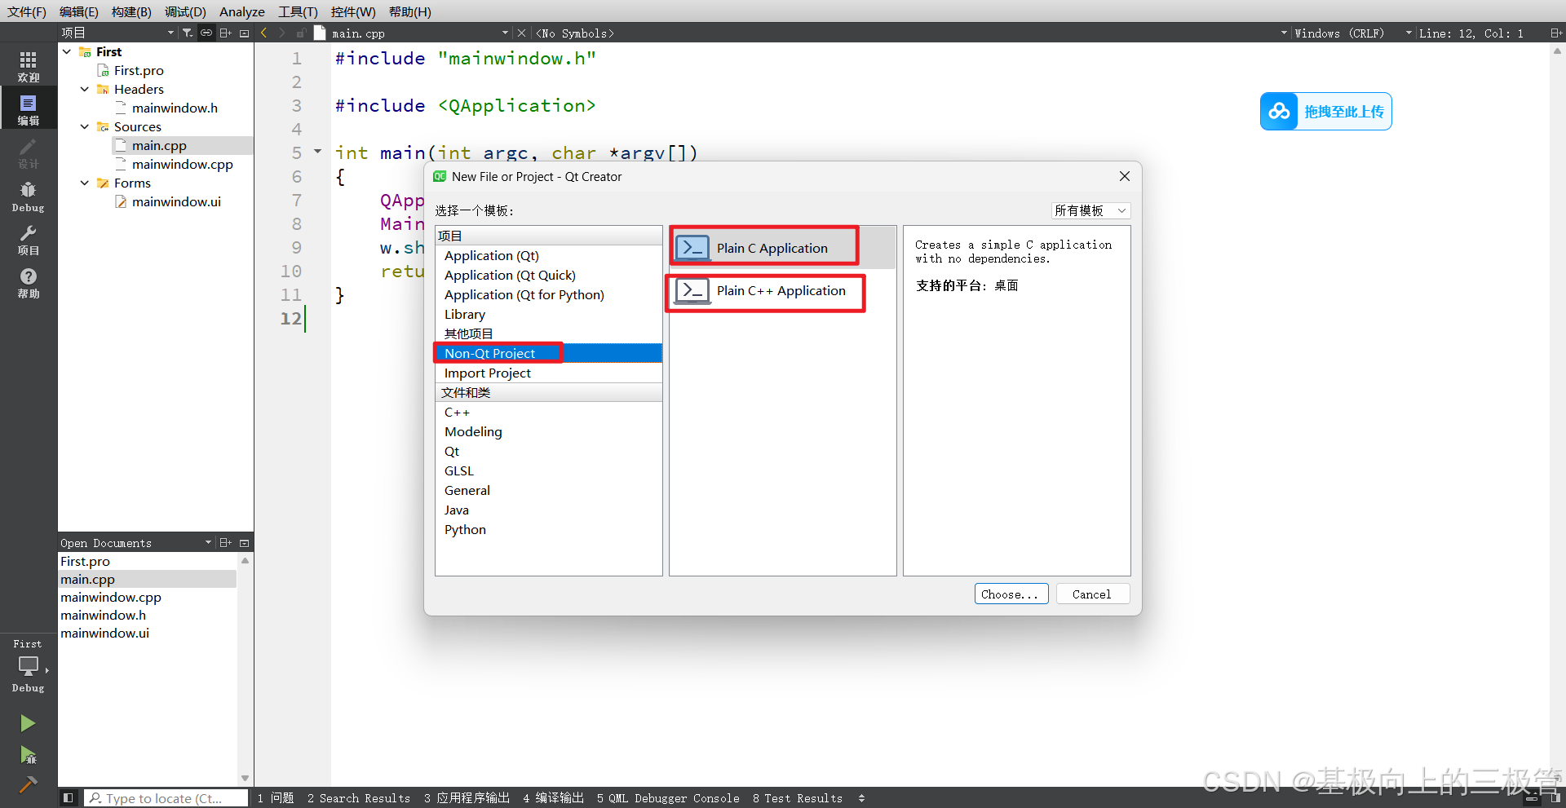Open the First Debug kit selector
Screen dimensions: 1566x808
coord(28,666)
